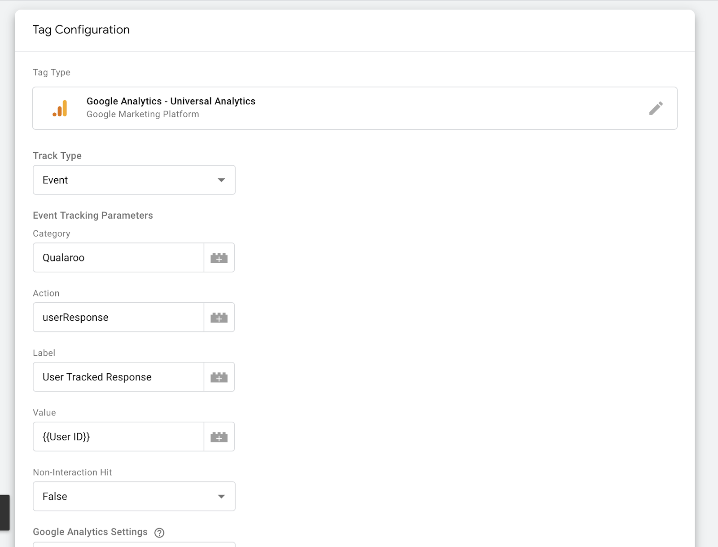Insert variable for Label field

coord(219,377)
